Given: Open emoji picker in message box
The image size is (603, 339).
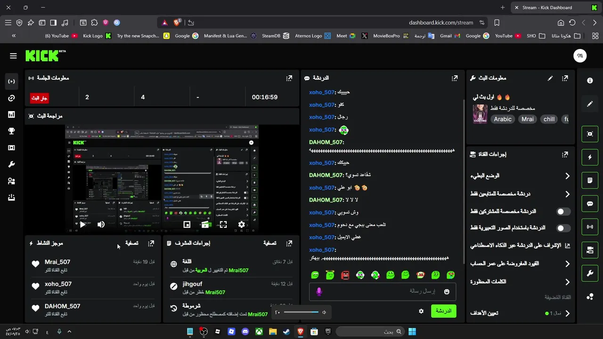Looking at the screenshot, I should pyautogui.click(x=447, y=291).
